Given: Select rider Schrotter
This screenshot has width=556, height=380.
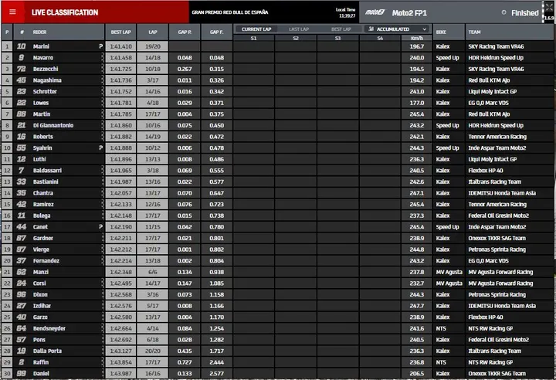Looking at the screenshot, I should coord(45,91).
